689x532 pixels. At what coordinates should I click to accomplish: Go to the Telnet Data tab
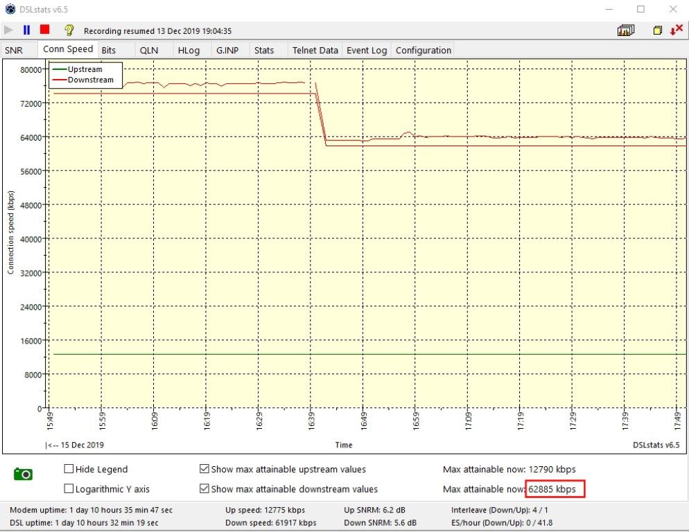(315, 50)
